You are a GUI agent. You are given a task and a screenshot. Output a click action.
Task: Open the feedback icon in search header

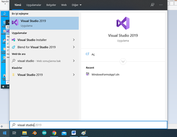(x=152, y=5)
